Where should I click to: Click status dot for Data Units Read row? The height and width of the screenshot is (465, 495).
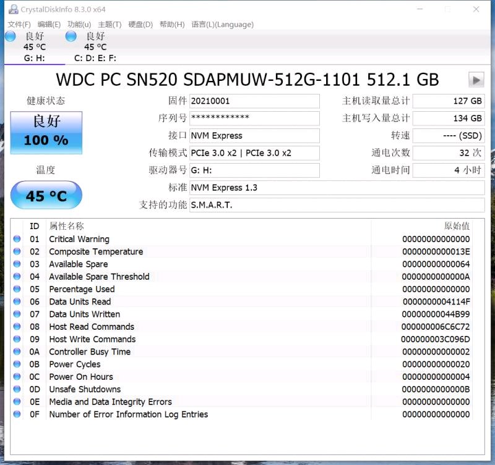[17, 301]
